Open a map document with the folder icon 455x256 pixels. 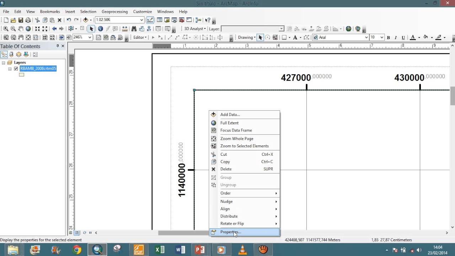(x=13, y=20)
